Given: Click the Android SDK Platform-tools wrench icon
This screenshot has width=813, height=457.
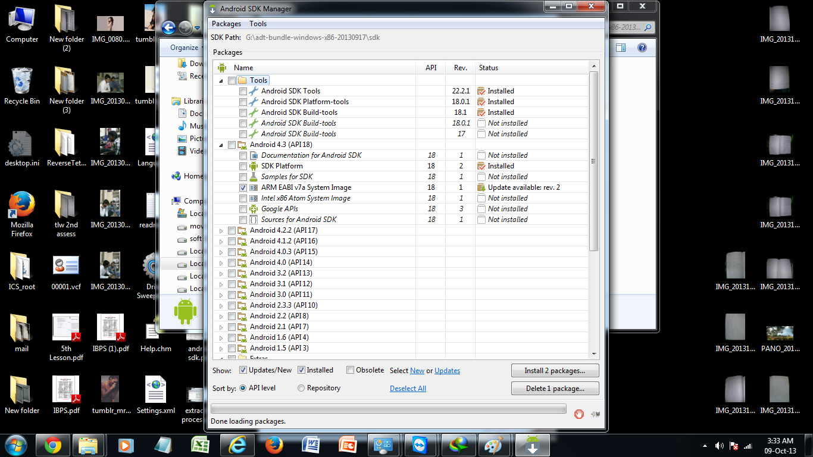Looking at the screenshot, I should (254, 102).
